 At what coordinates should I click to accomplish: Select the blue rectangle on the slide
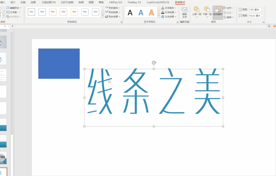click(x=59, y=64)
